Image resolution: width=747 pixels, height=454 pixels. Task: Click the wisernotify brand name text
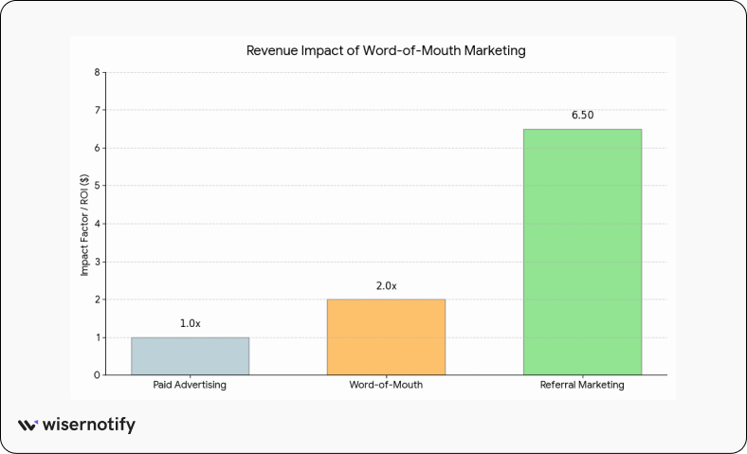pyautogui.click(x=89, y=426)
